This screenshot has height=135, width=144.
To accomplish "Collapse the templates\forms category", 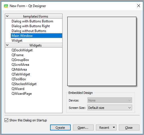I will pos(7,16).
